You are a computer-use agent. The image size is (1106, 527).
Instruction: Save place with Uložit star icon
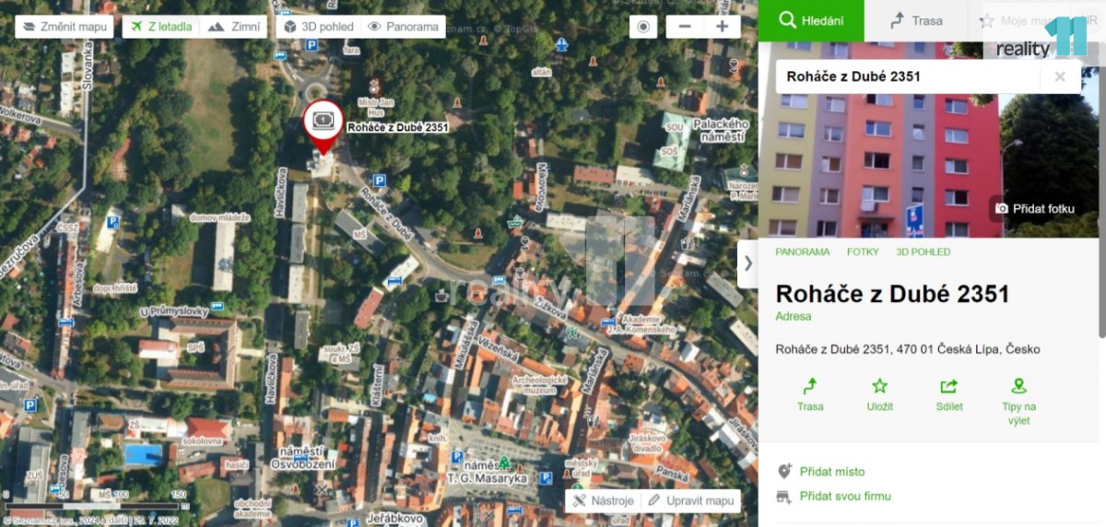(x=879, y=386)
